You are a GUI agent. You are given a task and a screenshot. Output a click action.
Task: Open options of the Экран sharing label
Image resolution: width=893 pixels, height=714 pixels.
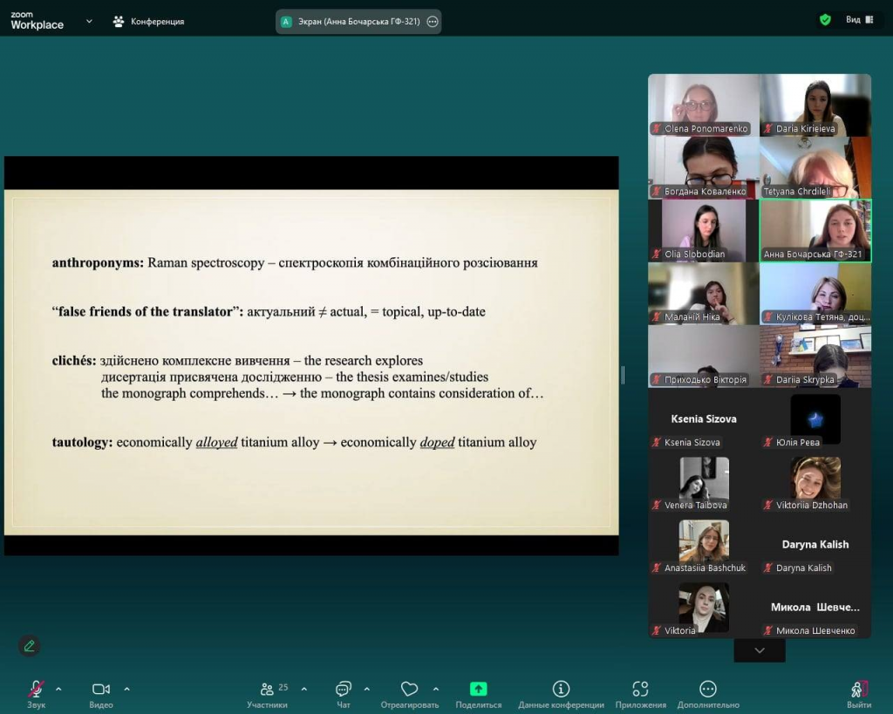pyautogui.click(x=433, y=22)
